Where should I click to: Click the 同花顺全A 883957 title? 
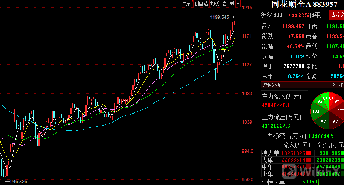click(x=304, y=4)
